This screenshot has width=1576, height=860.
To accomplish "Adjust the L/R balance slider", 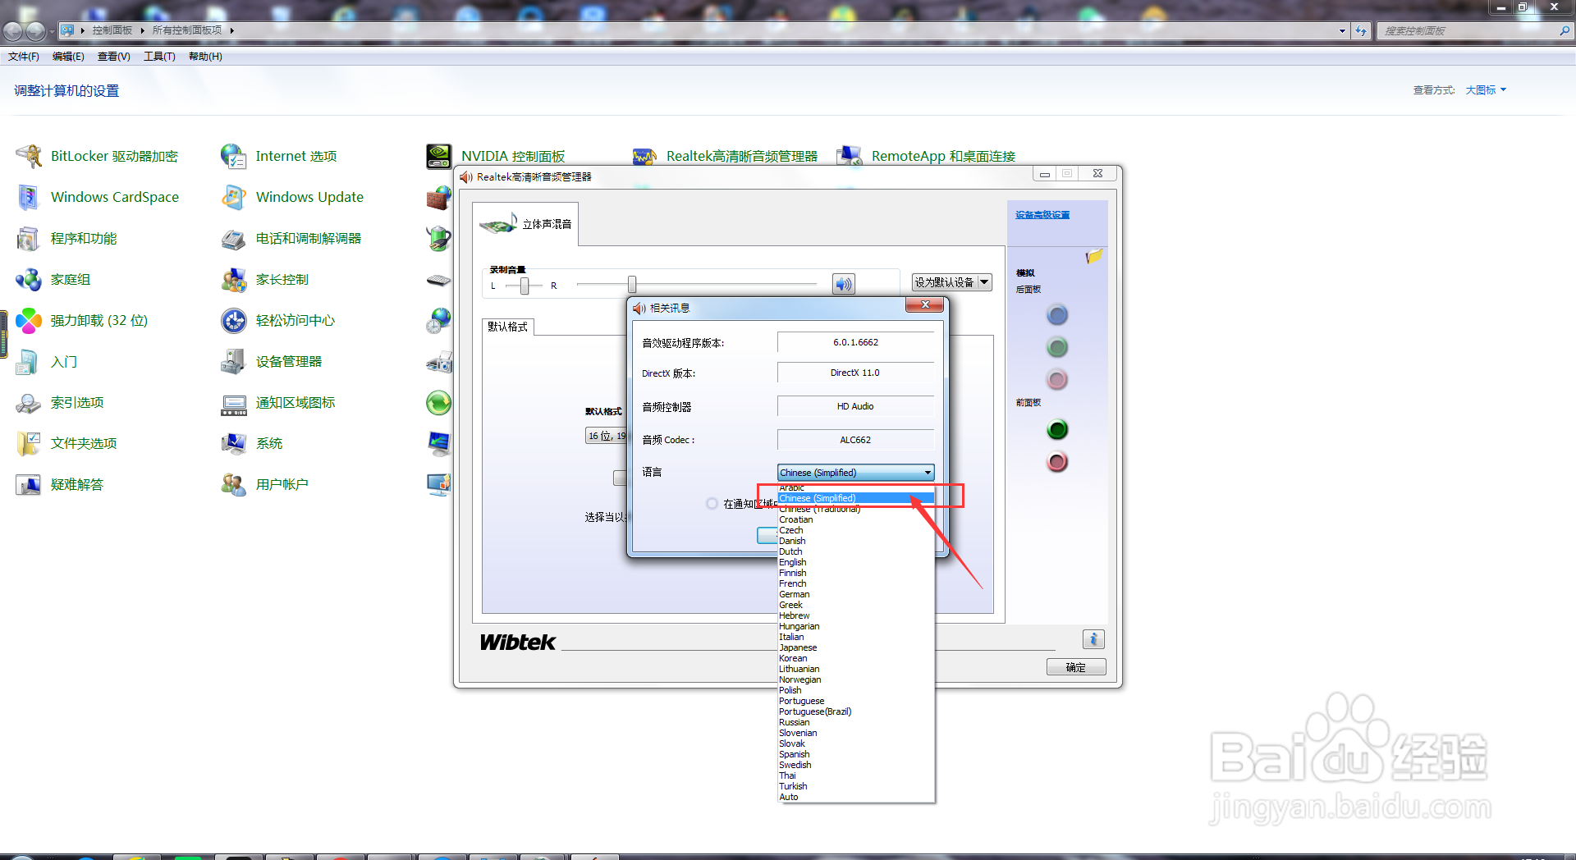I will tap(525, 285).
